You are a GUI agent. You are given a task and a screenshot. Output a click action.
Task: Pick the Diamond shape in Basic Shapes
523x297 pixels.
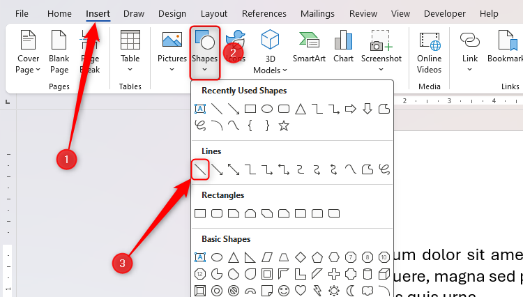pos(301,257)
